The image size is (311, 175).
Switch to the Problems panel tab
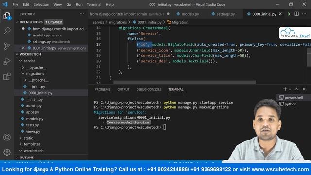103,89
